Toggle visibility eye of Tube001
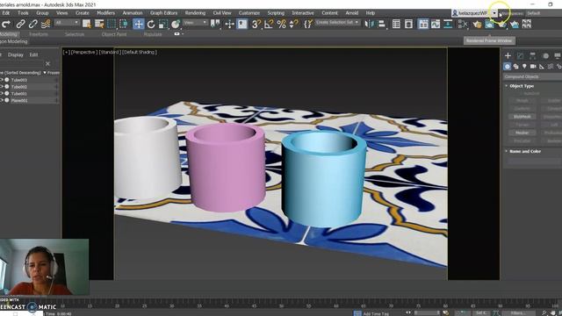This screenshot has width=562, height=316. 2,94
